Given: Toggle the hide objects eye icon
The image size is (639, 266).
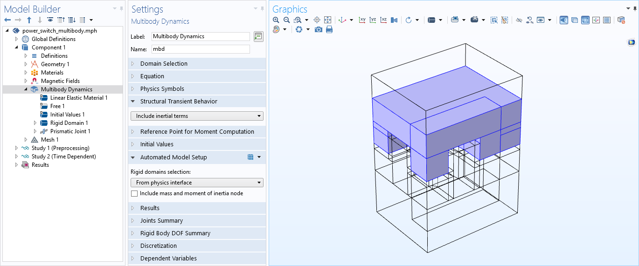Looking at the screenshot, I should pyautogui.click(x=519, y=20).
